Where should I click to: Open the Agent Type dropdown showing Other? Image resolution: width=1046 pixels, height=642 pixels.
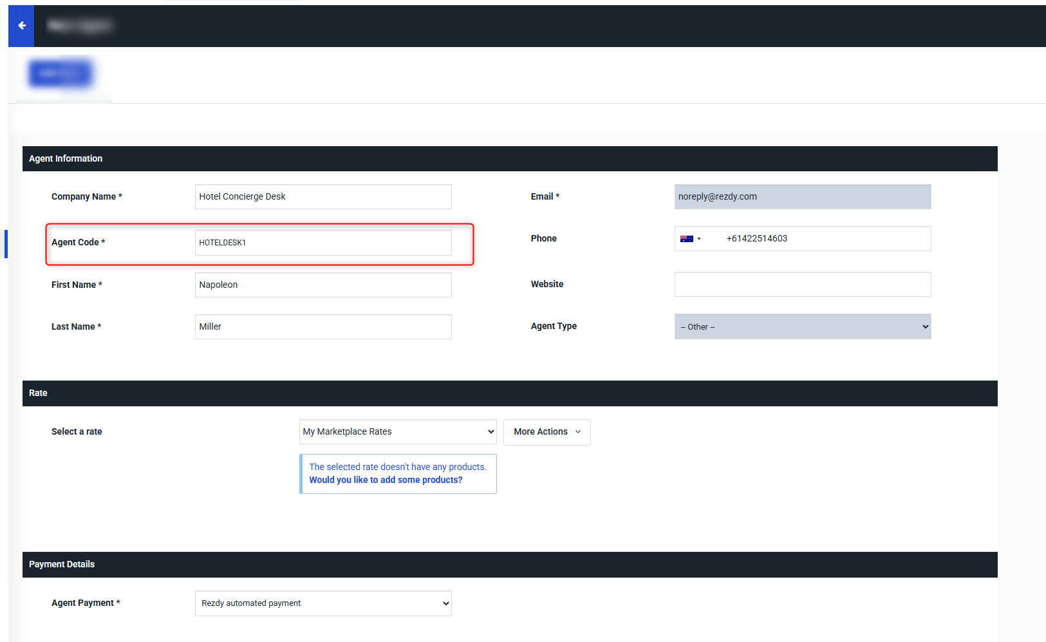[802, 326]
